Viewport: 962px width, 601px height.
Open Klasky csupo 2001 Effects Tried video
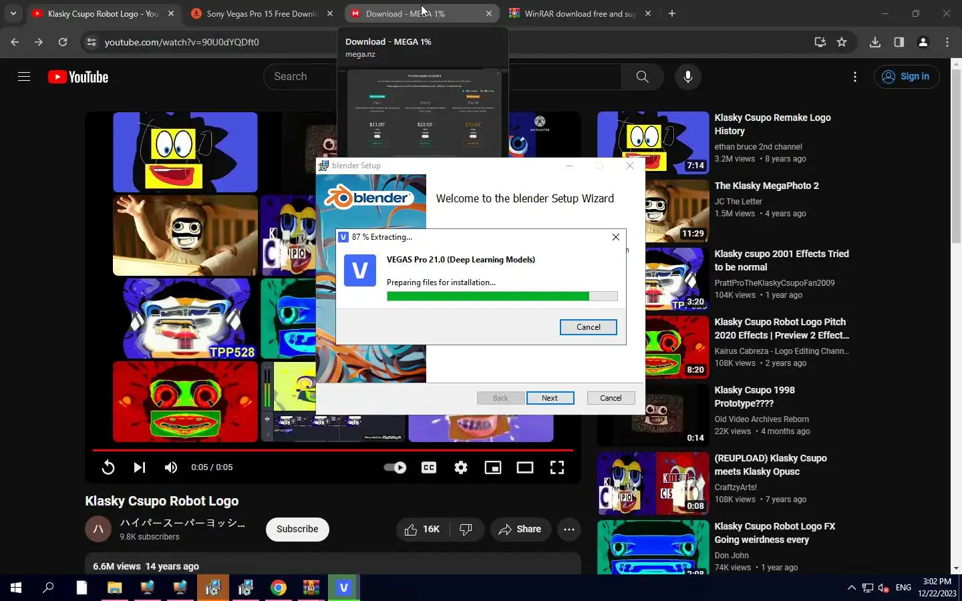click(782, 260)
